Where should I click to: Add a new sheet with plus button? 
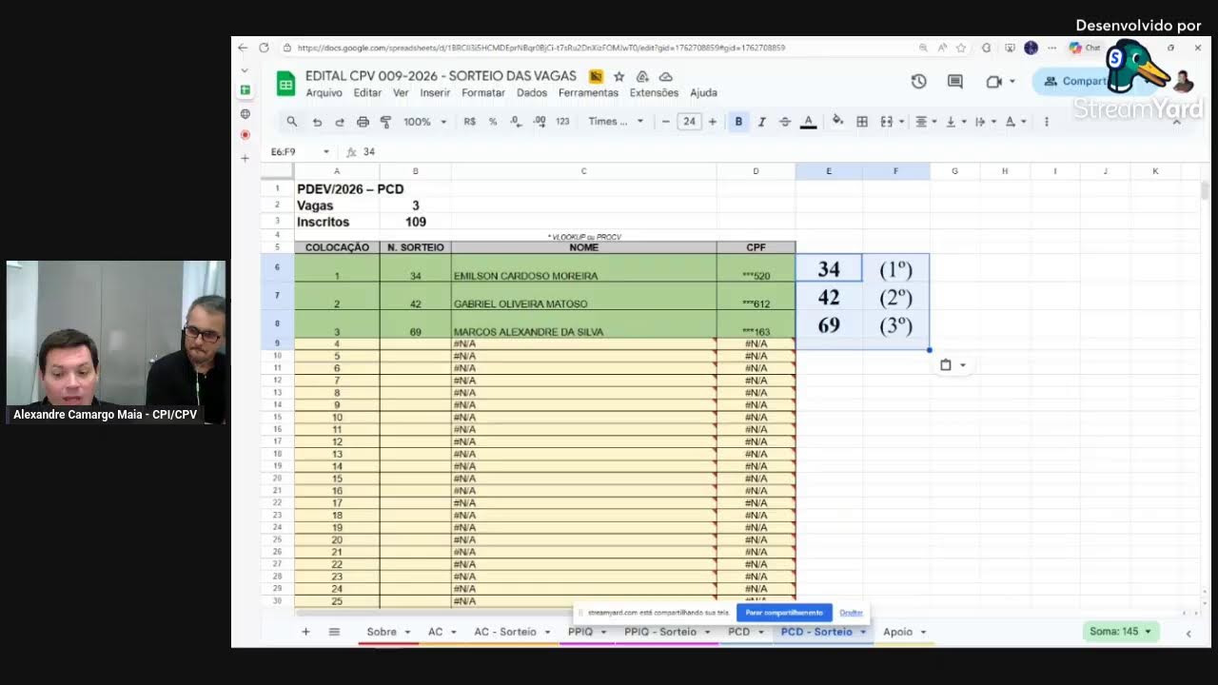[305, 632]
